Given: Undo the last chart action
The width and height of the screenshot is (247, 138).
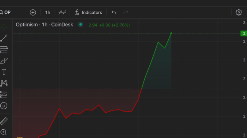Looking at the screenshot, I should [114, 12].
